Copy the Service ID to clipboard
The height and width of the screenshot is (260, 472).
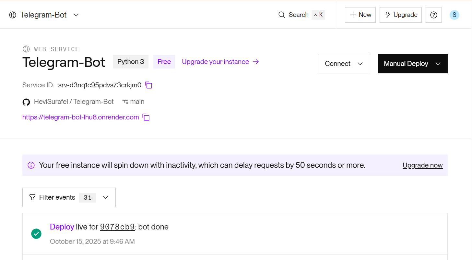[148, 85]
